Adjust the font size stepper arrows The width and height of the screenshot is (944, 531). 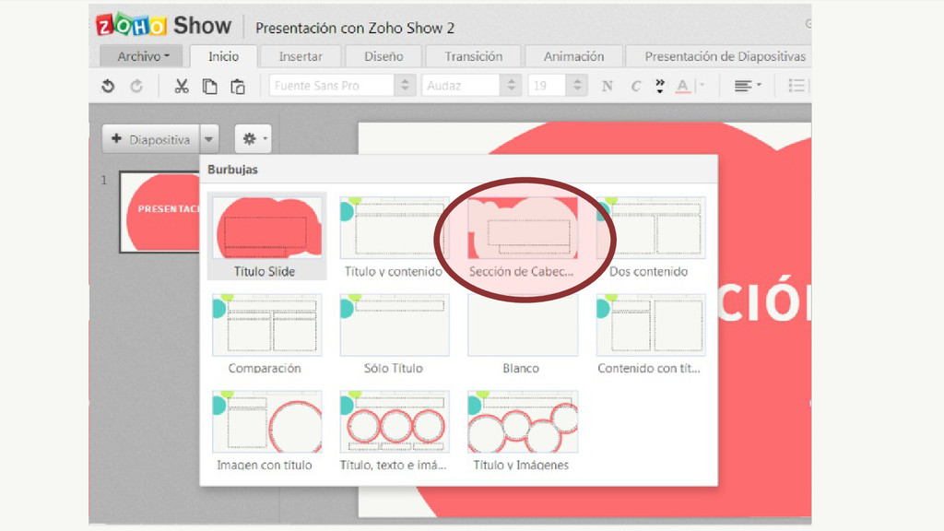pyautogui.click(x=577, y=86)
